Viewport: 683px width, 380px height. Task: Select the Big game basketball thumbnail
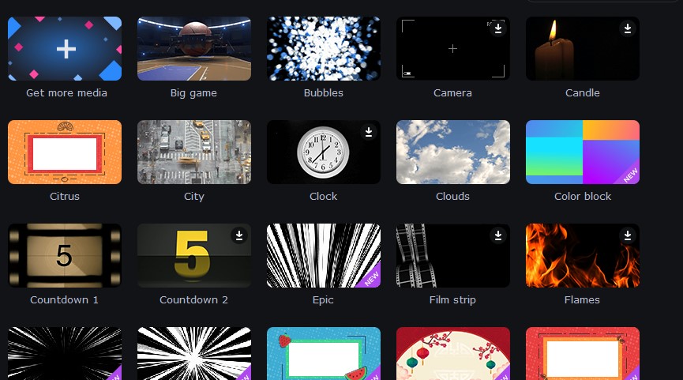193,48
